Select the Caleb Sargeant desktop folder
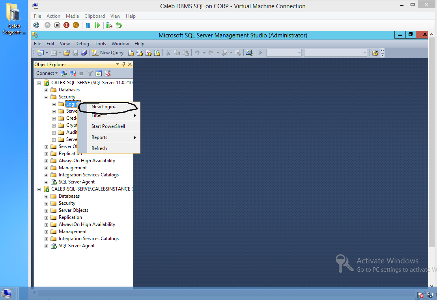 (14, 19)
